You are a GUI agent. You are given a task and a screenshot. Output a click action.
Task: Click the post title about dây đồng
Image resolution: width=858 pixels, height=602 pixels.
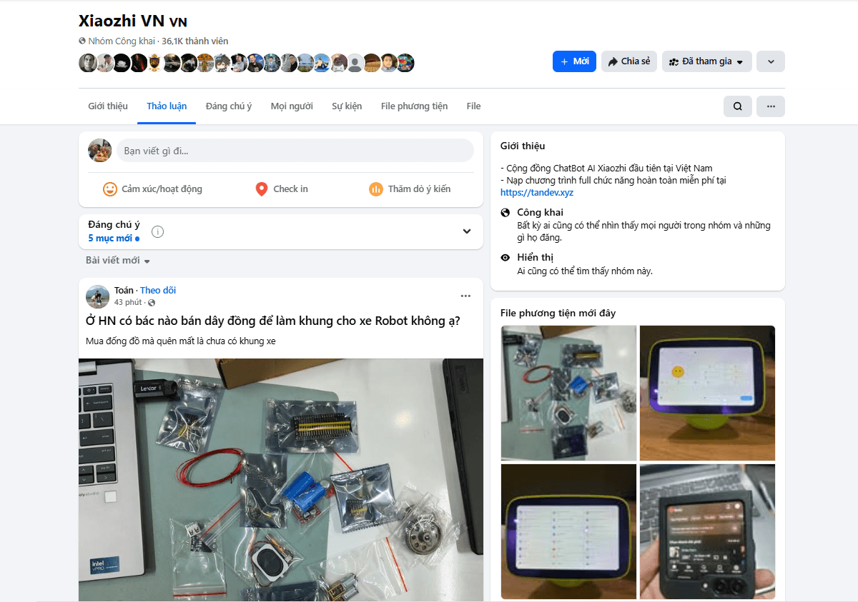click(273, 321)
